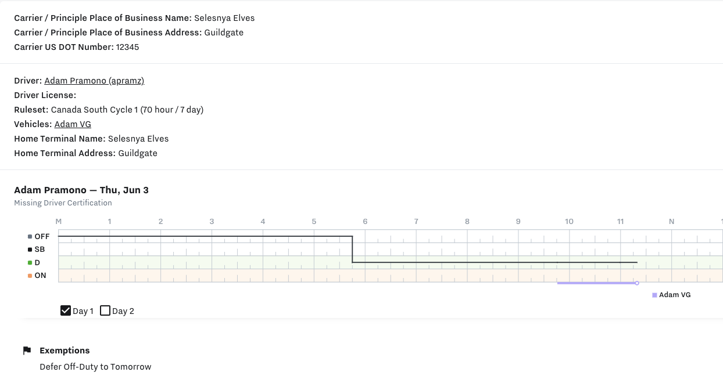Viewport: 723px width, 383px height.
Task: Click the Adam Pramono — Thu, Jun 3 heading
Action: pyautogui.click(x=81, y=190)
